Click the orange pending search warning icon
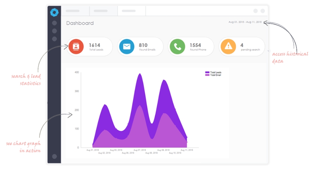The width and height of the screenshot is (314, 175). [228, 46]
